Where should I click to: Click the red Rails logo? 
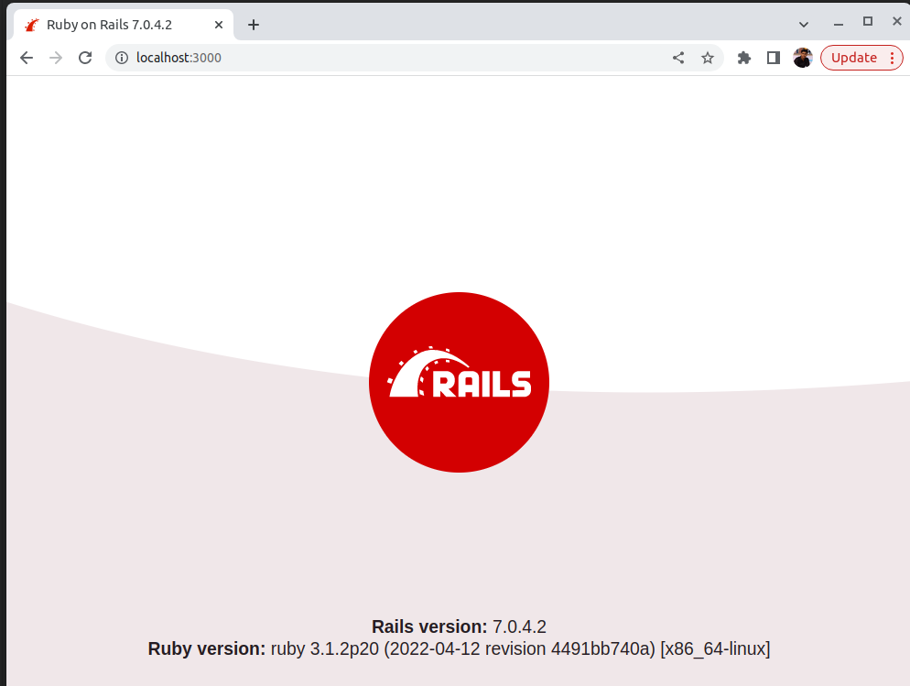point(459,382)
